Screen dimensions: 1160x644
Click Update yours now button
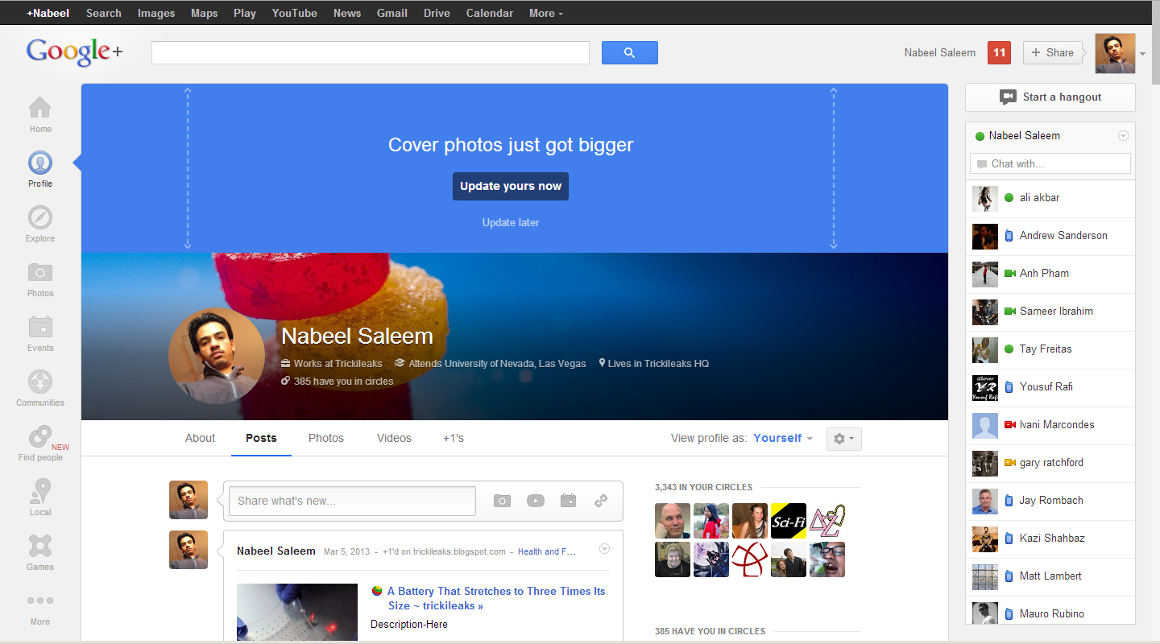[511, 186]
